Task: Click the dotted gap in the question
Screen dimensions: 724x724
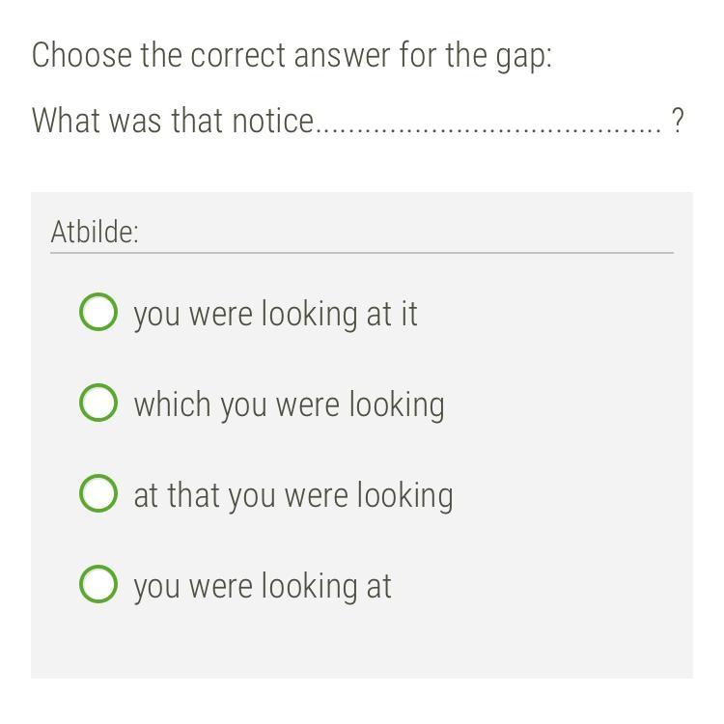Action: [x=488, y=123]
